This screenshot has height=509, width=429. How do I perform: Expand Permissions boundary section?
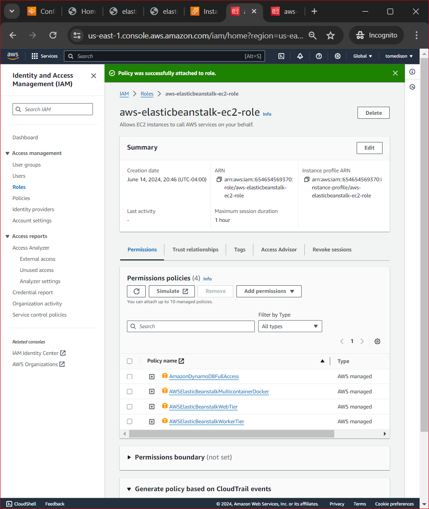[129, 457]
